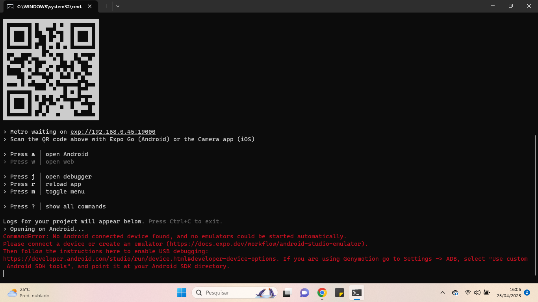Open Wi-Fi network settings in tray

pyautogui.click(x=468, y=293)
